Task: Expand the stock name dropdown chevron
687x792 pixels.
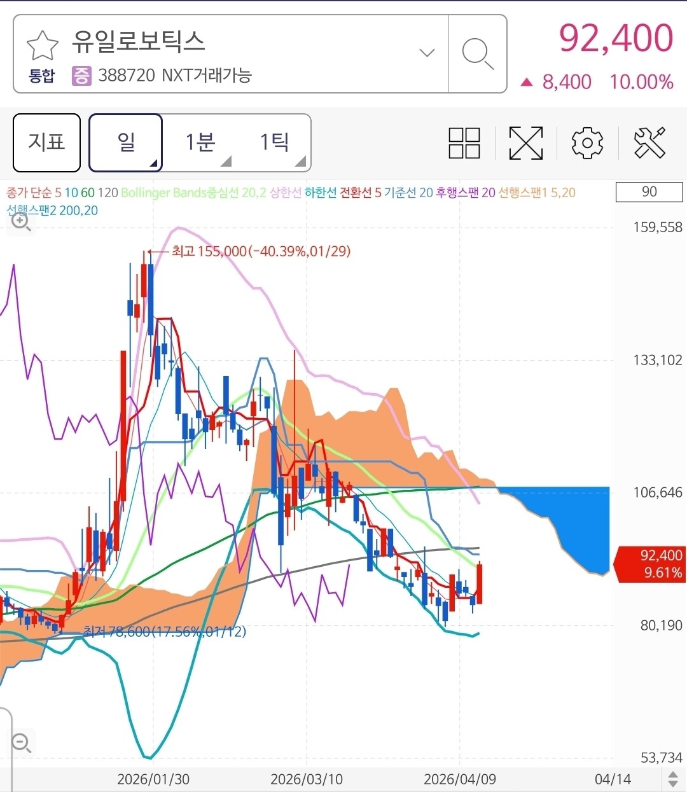Action: (x=427, y=53)
